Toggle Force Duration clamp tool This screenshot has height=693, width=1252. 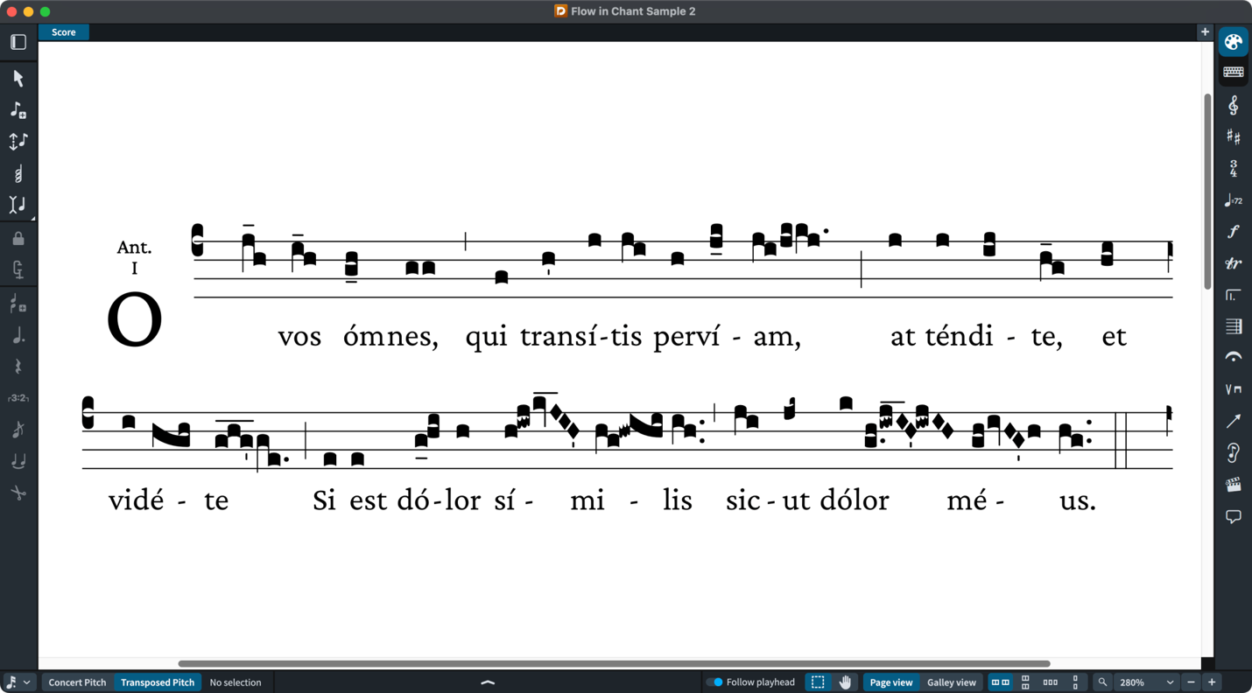click(x=18, y=269)
